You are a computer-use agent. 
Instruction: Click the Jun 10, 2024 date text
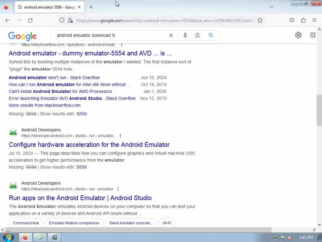tap(153, 78)
